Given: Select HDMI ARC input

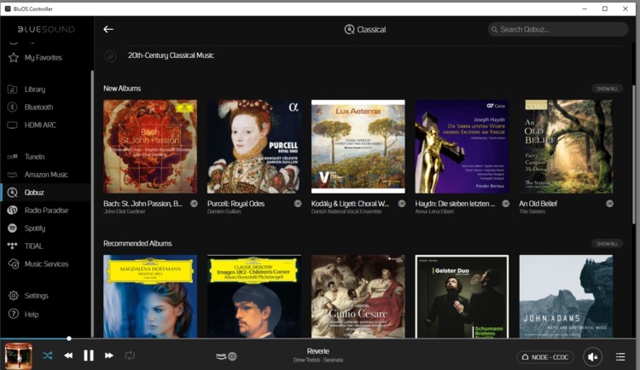Looking at the screenshot, I should pos(40,125).
